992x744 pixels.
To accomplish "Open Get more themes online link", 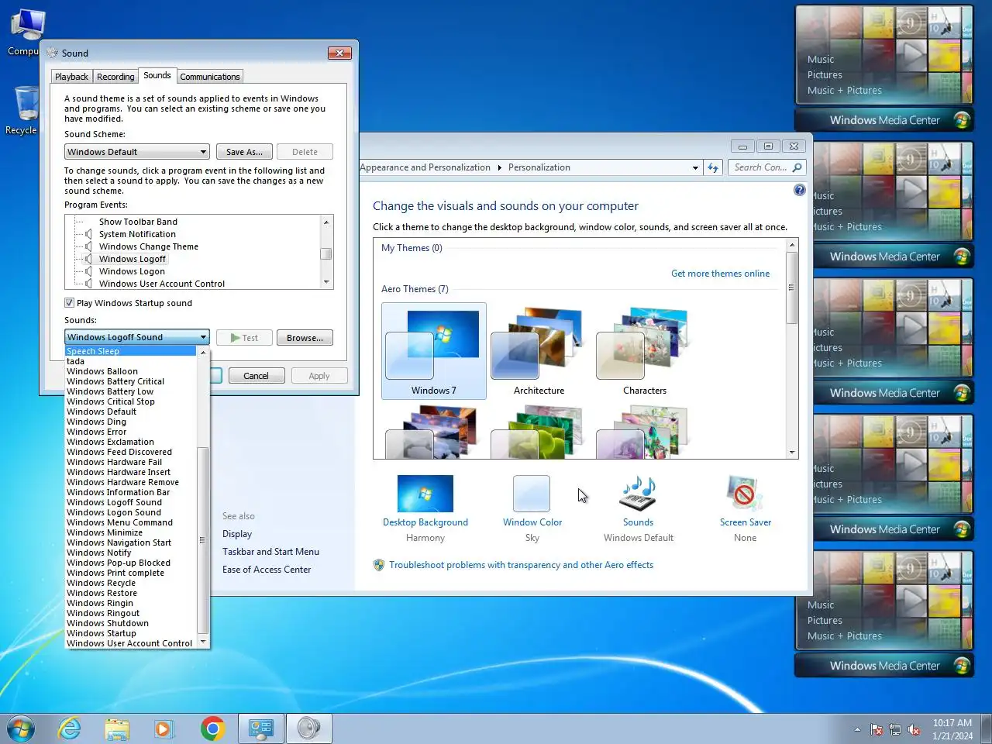I will pyautogui.click(x=720, y=274).
